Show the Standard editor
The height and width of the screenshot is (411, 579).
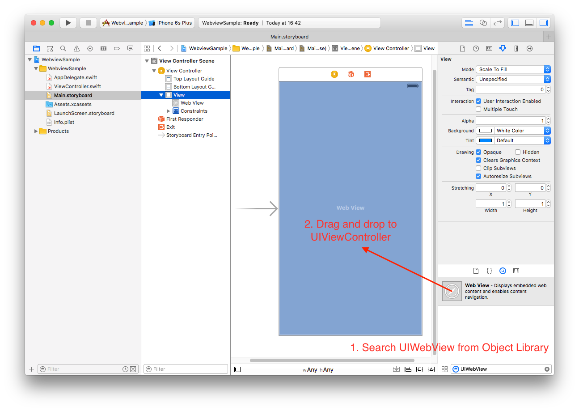click(469, 23)
